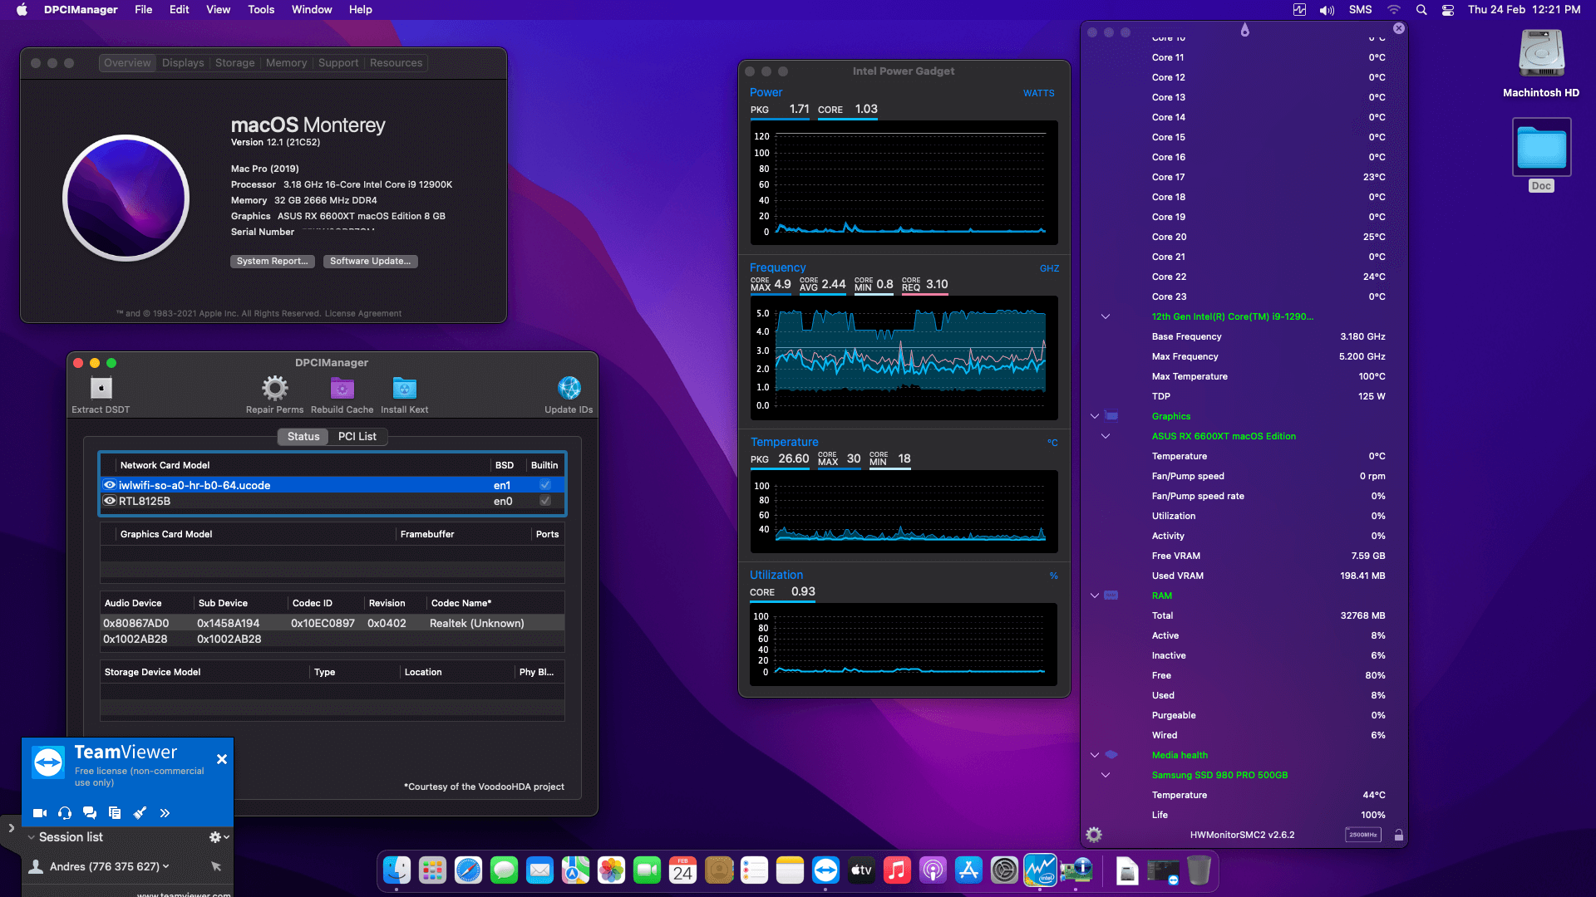Open TeamViewer session gear dropdown
Viewport: 1596px width, 897px height.
[x=219, y=837]
